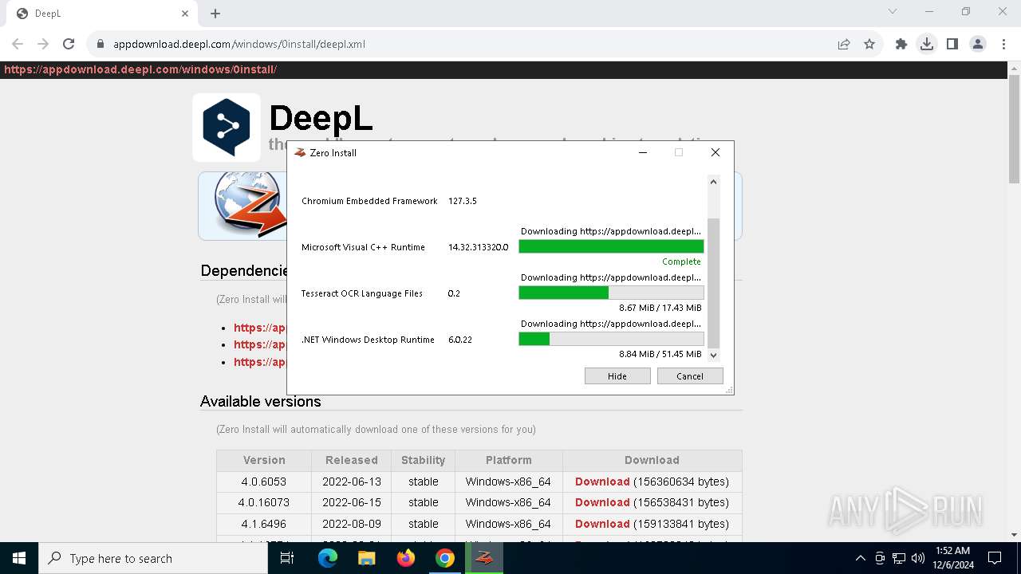Switch to Chrome on the taskbar

pos(445,558)
